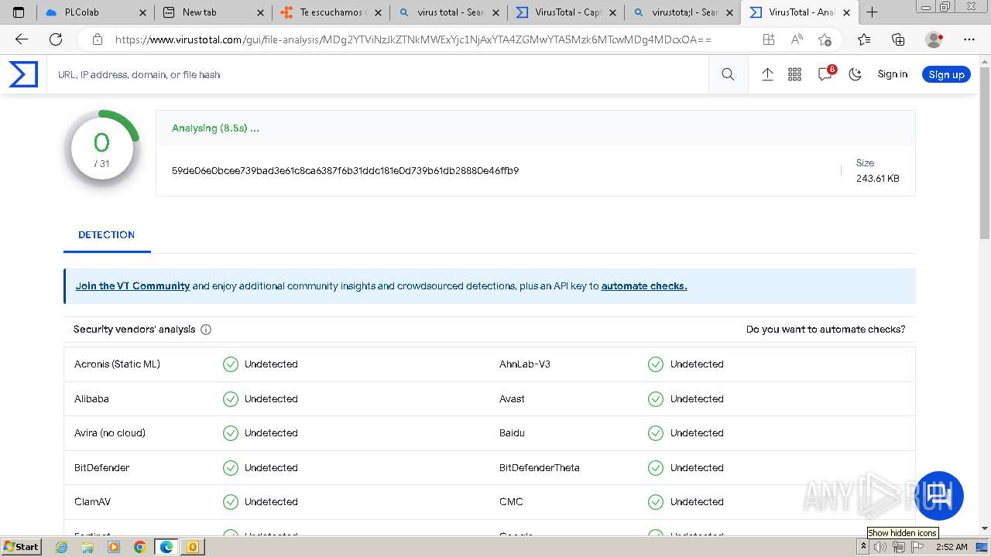Viewport: 991px width, 557px height.
Task: Click Undetected check icon for ClamAV
Action: coord(231,502)
